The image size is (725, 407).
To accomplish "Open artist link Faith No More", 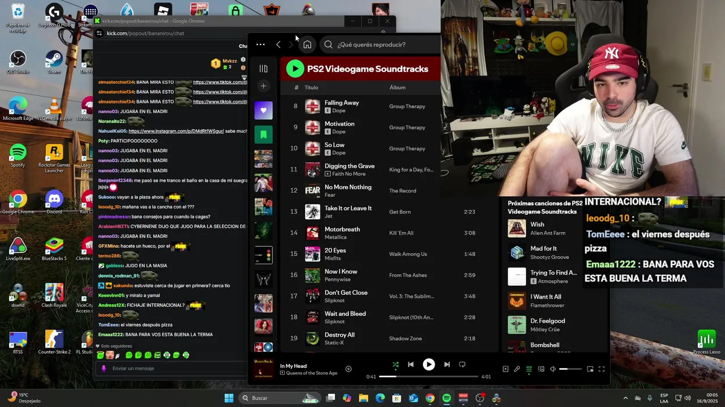I will (348, 174).
